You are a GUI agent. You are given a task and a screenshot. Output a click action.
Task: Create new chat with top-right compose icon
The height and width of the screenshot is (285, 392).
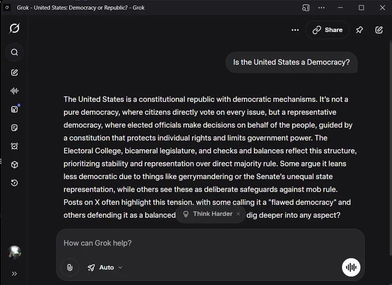[379, 30]
